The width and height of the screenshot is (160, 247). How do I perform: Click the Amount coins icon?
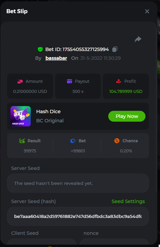pos(20,81)
